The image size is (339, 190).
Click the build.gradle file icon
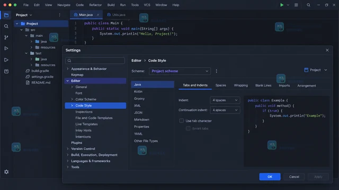[x=28, y=71]
